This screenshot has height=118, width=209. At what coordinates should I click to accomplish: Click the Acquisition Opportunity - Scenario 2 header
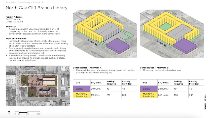pyautogui.click(x=22, y=2)
